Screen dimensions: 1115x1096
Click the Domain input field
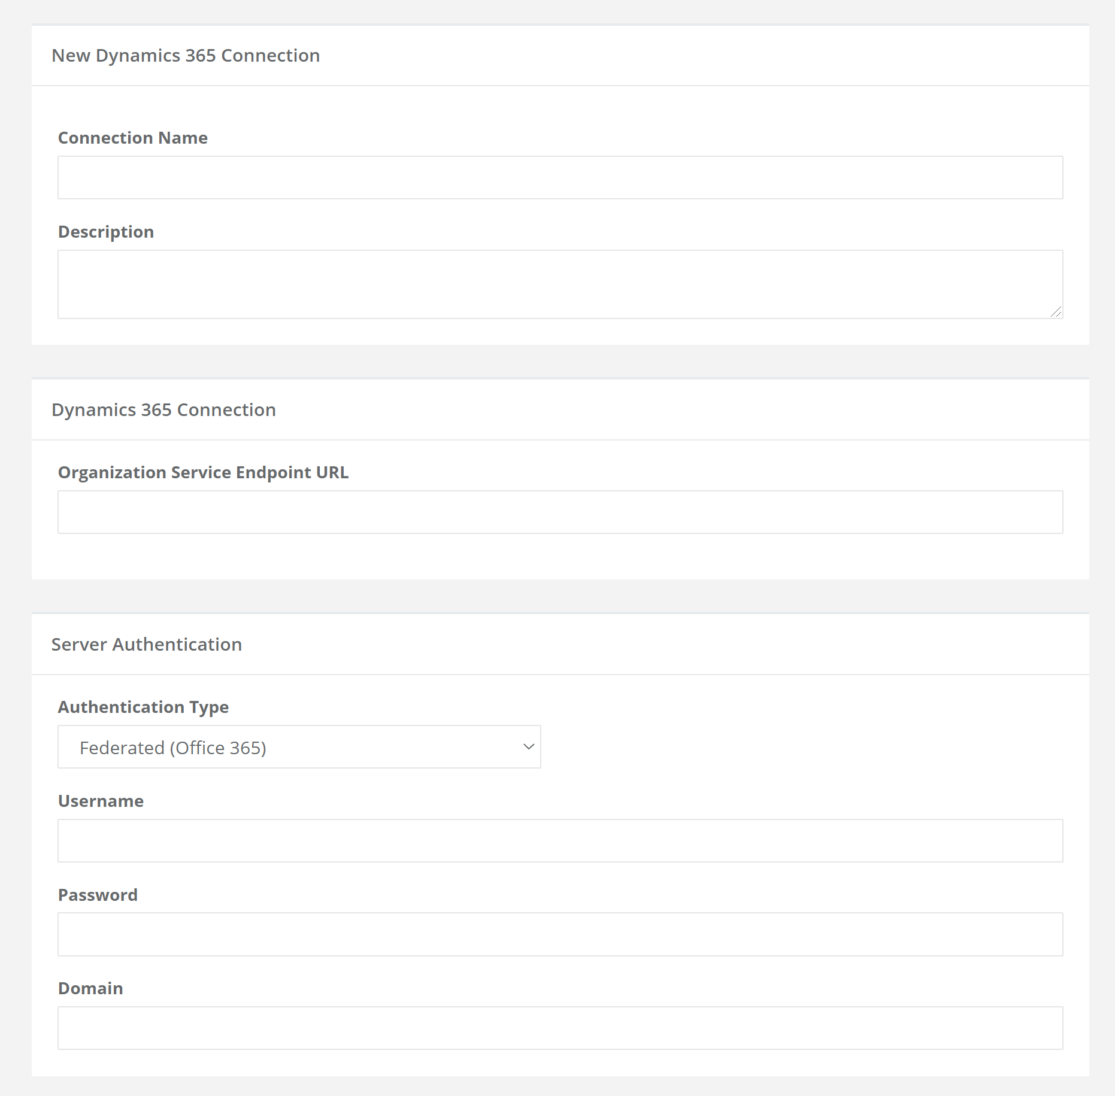click(560, 1028)
